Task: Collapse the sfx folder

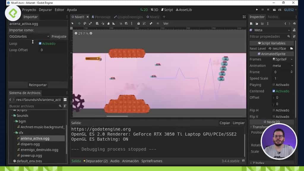Action: point(14,133)
